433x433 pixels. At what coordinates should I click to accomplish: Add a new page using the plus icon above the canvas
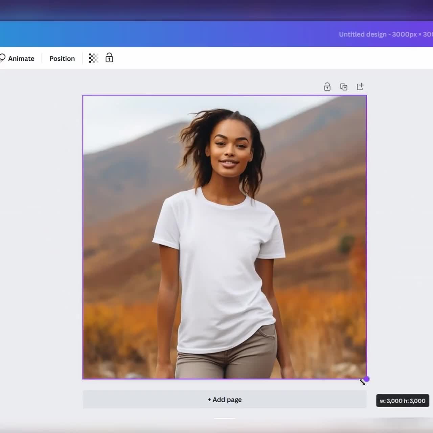click(x=360, y=87)
